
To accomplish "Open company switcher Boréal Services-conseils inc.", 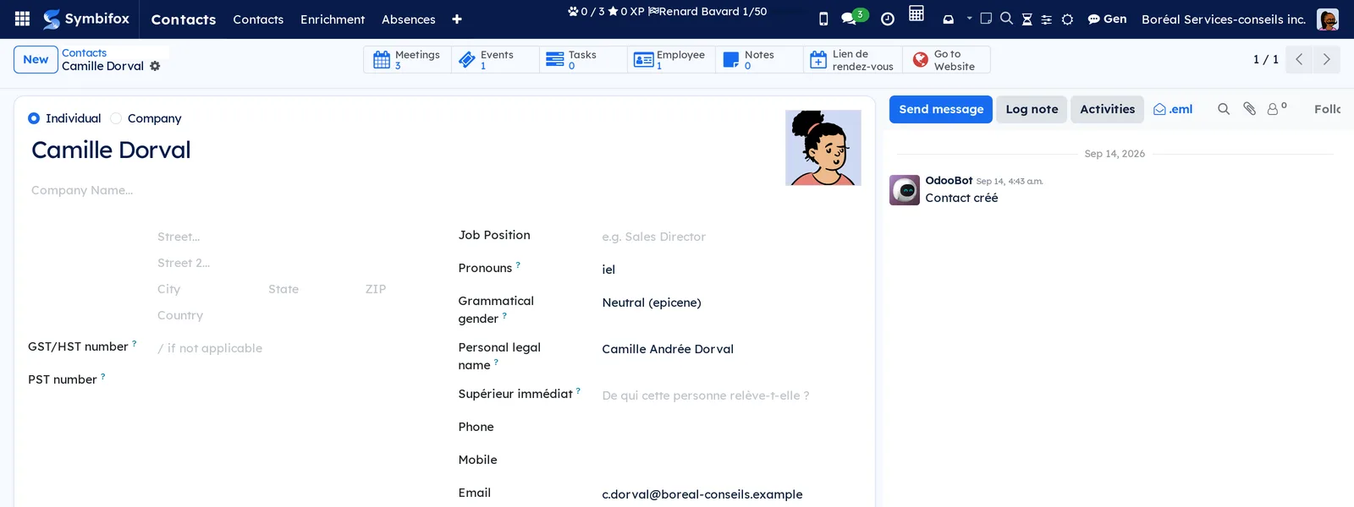I will coord(1224,19).
